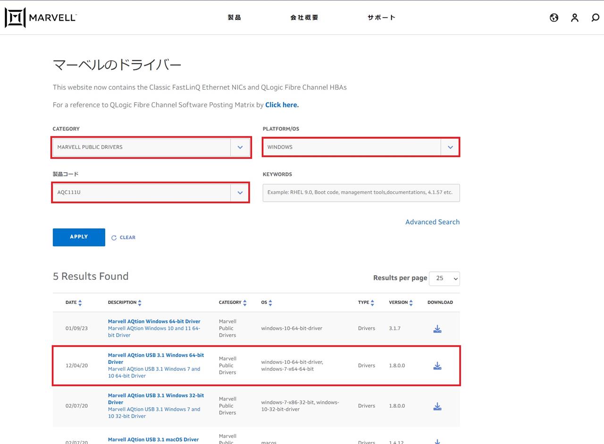This screenshot has width=604, height=444.
Task: Click the "5 Results Found" heading
Action: click(x=91, y=276)
